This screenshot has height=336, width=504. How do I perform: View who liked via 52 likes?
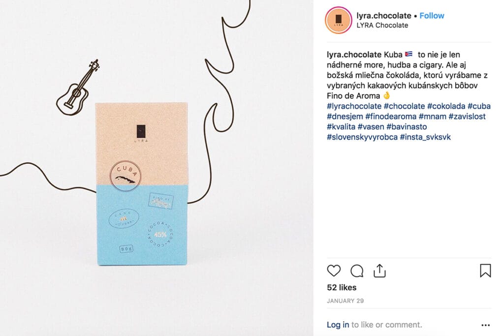click(x=342, y=287)
